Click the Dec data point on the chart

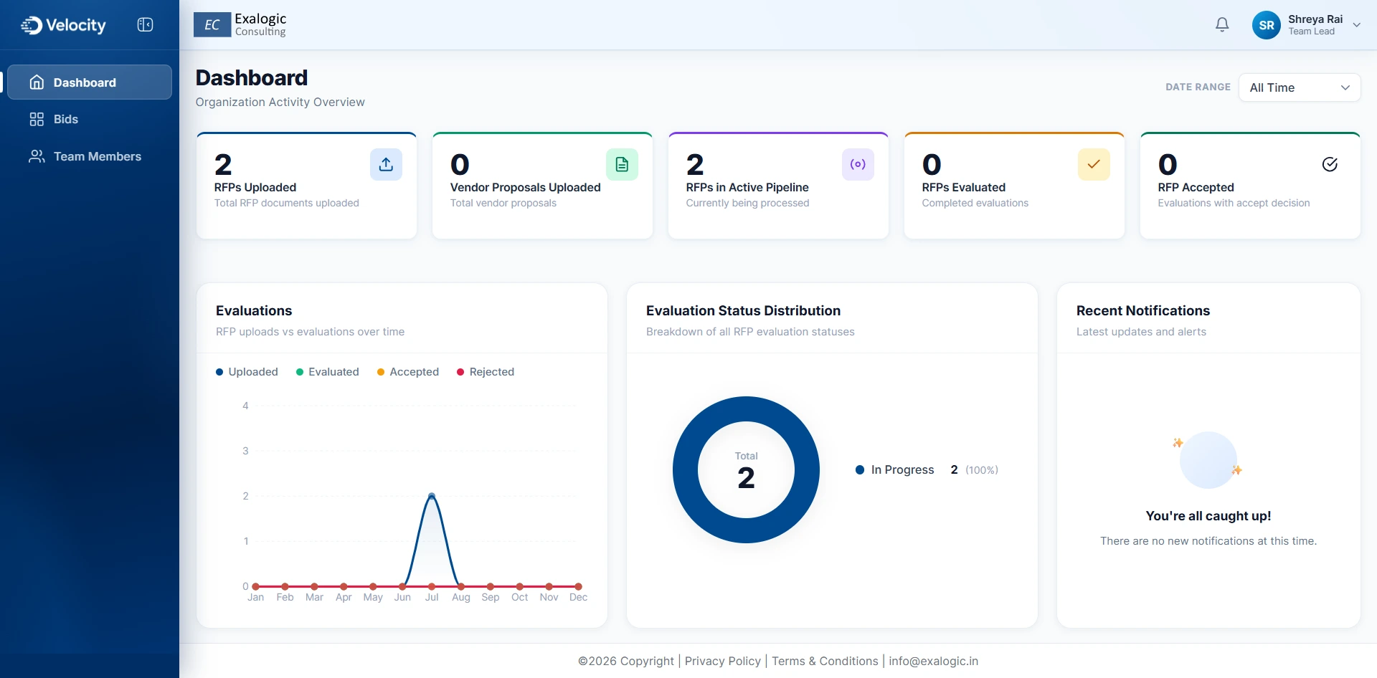click(578, 586)
